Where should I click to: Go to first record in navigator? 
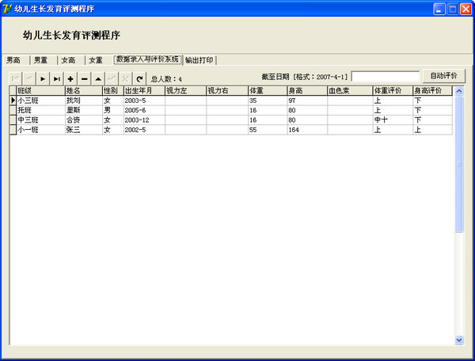coord(15,78)
